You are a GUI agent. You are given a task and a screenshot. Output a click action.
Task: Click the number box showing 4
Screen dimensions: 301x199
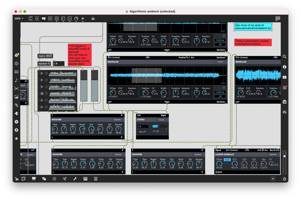pos(59,64)
